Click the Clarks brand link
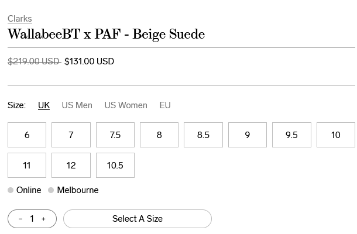The width and height of the screenshot is (357, 234). (19, 19)
